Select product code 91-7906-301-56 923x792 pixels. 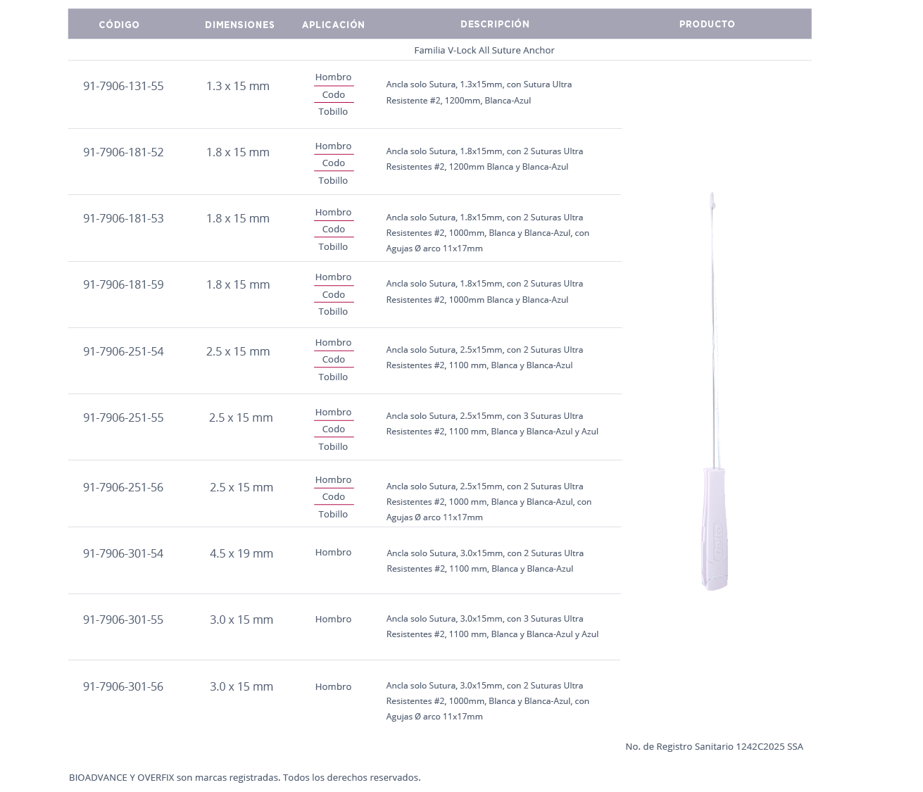pyautogui.click(x=123, y=686)
